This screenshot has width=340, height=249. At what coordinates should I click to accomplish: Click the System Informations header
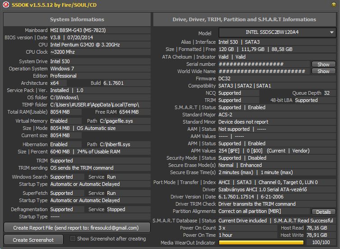click(x=77, y=19)
